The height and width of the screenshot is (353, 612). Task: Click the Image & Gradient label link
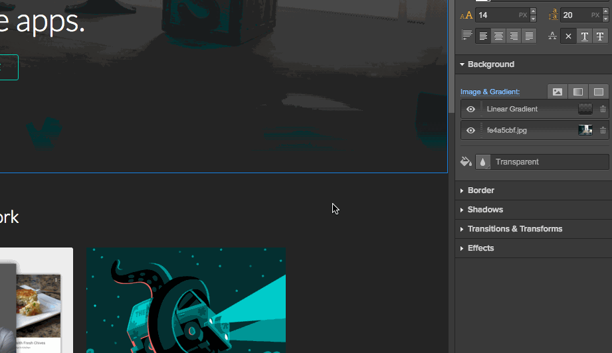490,92
